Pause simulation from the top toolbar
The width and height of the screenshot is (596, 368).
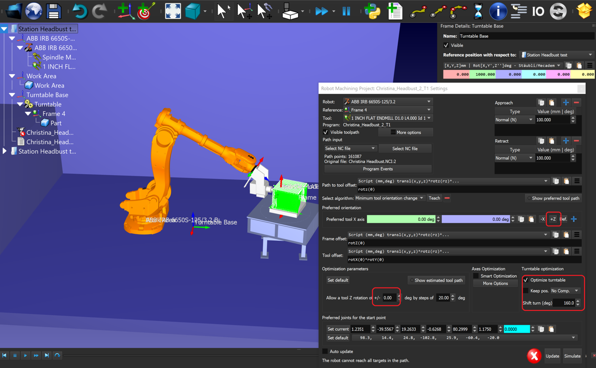(x=346, y=11)
